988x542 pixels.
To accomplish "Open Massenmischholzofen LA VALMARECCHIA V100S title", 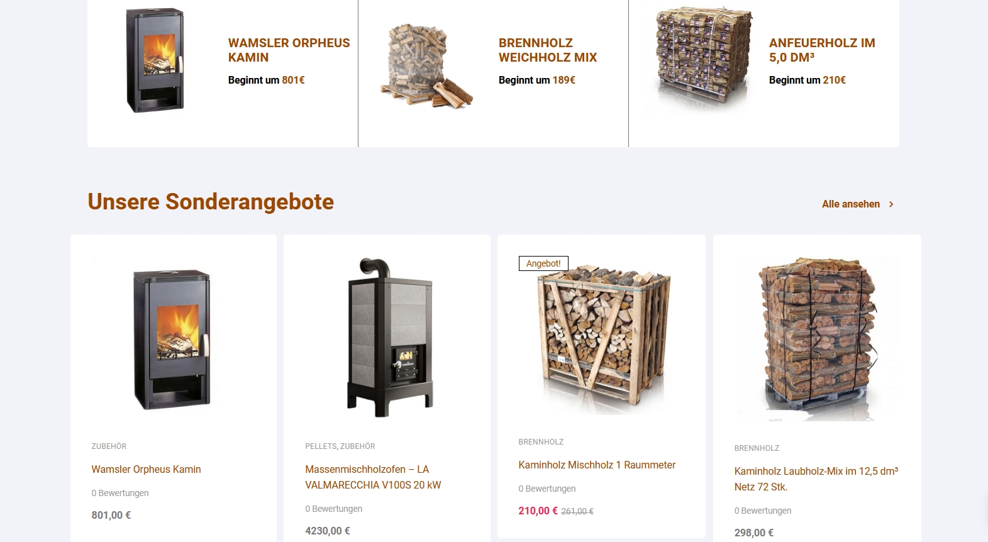I will [x=373, y=477].
